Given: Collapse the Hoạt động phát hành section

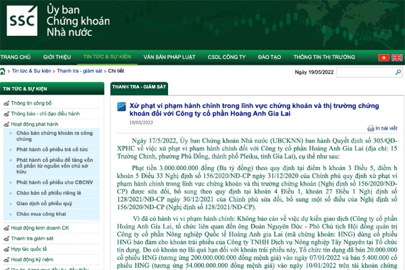Looking at the screenshot, I should [x=5, y=125].
